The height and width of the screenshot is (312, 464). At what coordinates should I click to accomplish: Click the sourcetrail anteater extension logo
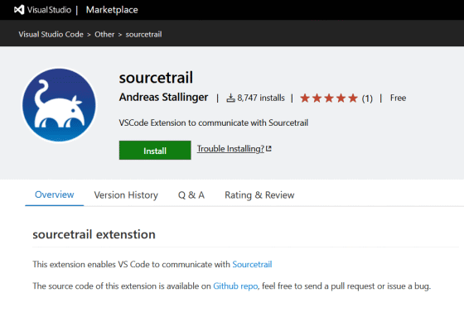59,105
